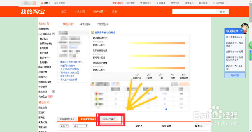Click 宝贝与描述相符 rating bar
The height and width of the screenshot is (132, 252).
(x=155, y=43)
